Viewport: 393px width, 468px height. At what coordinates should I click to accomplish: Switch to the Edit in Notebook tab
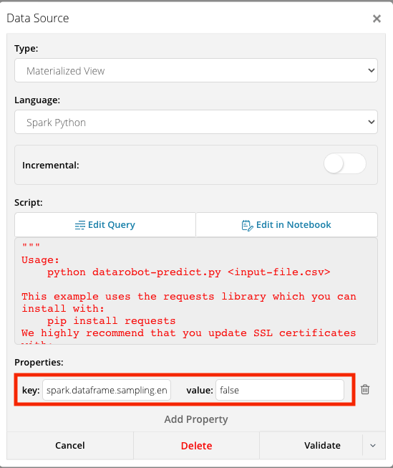tap(287, 225)
